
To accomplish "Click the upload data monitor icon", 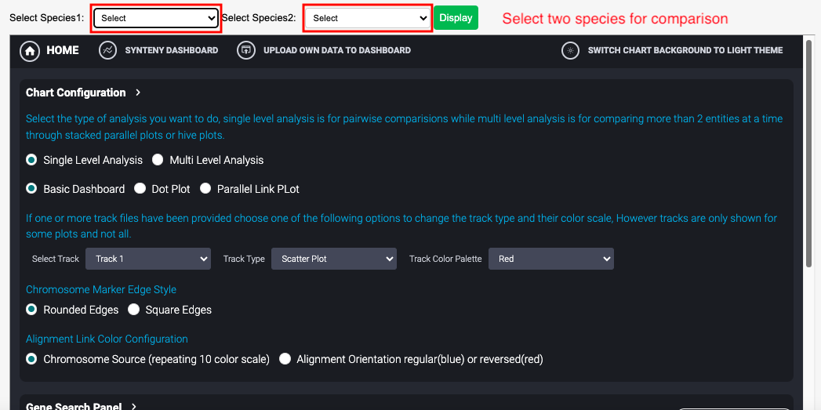I will point(245,51).
